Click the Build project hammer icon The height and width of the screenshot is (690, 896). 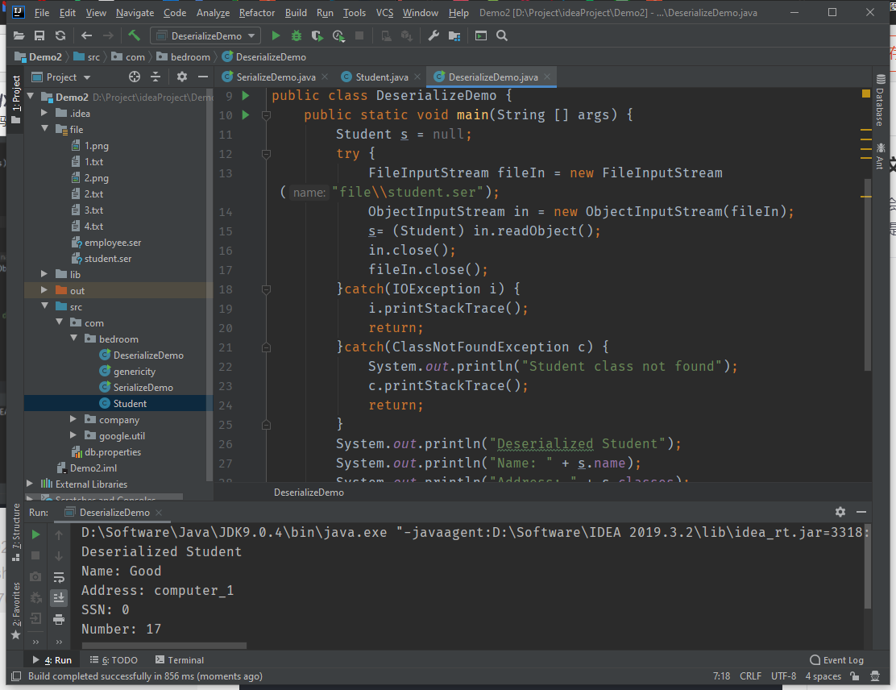(135, 35)
